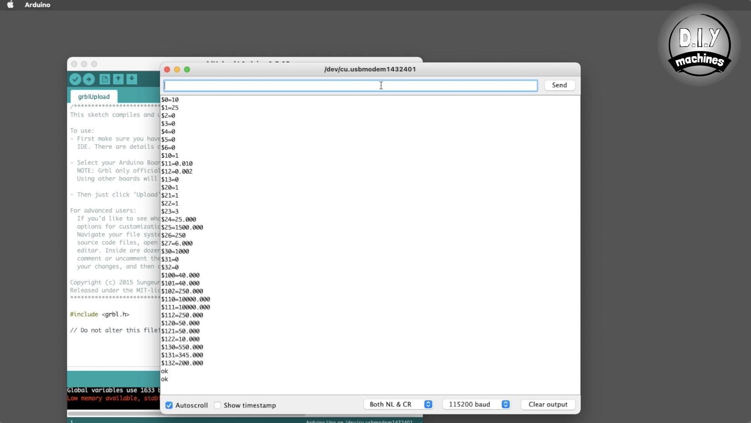Click the Clear output button

point(548,404)
